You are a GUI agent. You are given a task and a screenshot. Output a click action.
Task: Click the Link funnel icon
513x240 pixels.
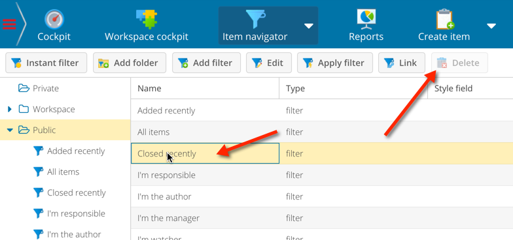point(389,63)
